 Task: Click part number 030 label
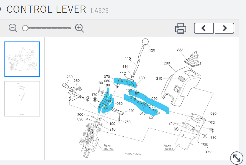[213, 114]
